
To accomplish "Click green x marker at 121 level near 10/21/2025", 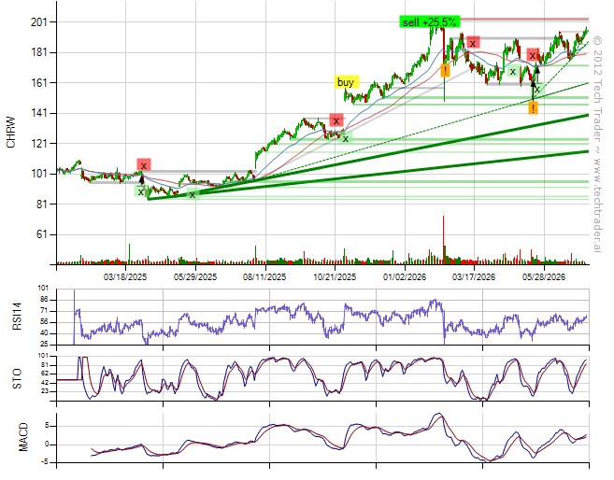I will point(346,138).
